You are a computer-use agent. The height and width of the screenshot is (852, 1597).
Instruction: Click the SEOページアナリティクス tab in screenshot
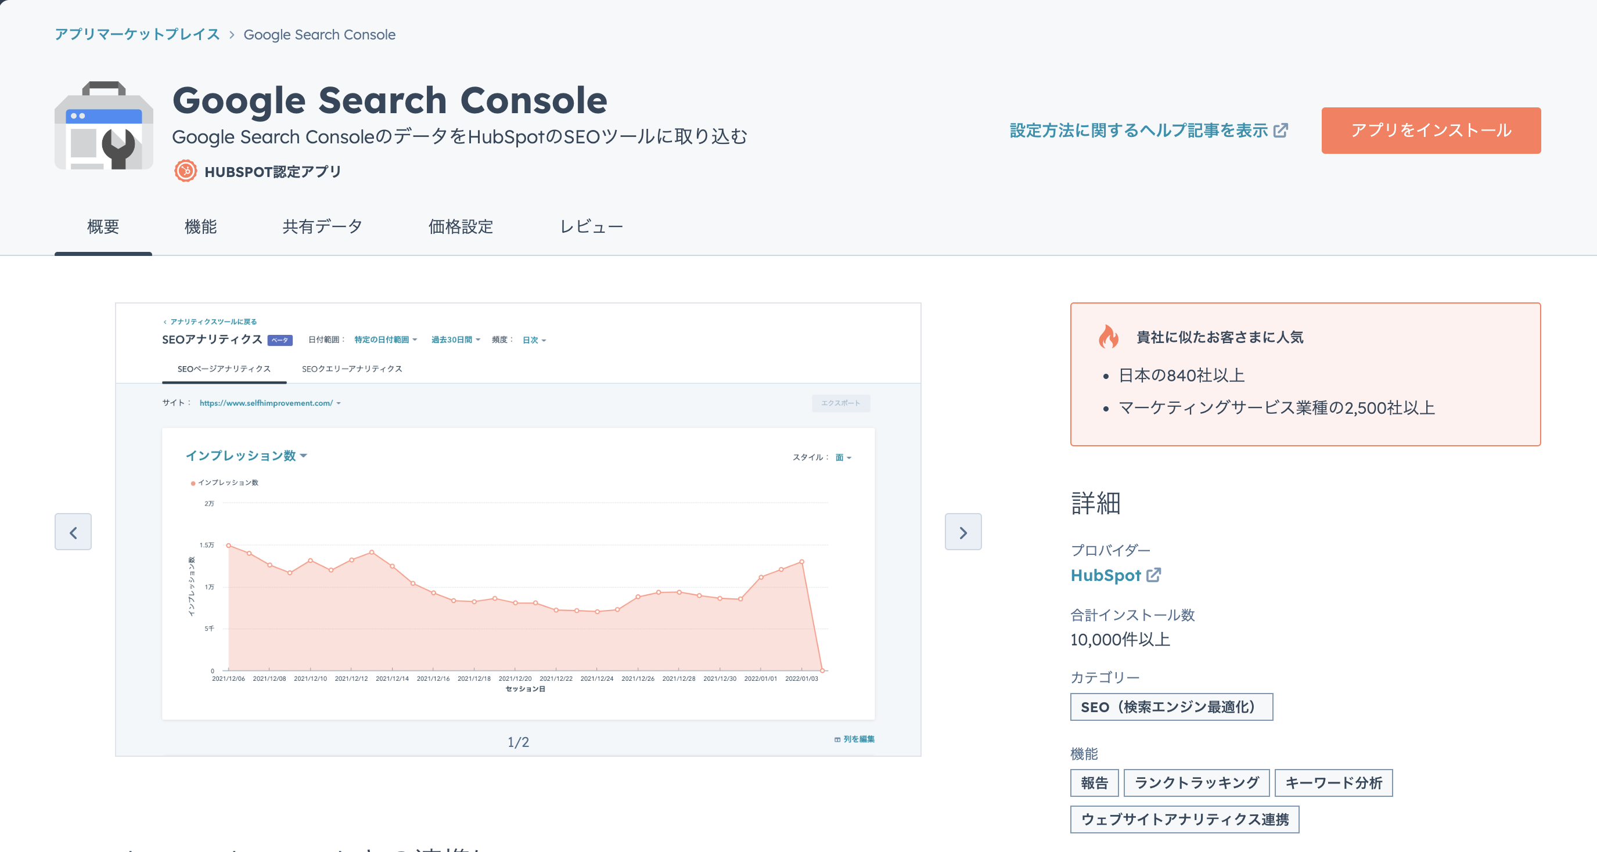pyautogui.click(x=224, y=369)
